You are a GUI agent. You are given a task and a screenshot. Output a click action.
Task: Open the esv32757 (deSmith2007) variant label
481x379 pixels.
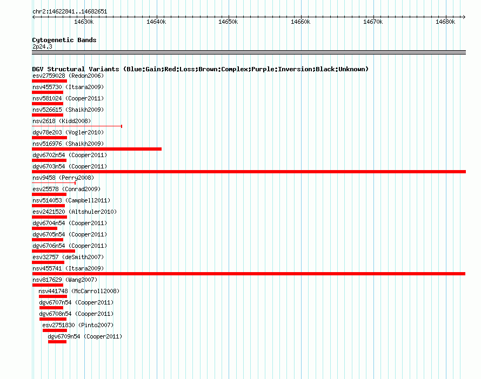point(68,257)
